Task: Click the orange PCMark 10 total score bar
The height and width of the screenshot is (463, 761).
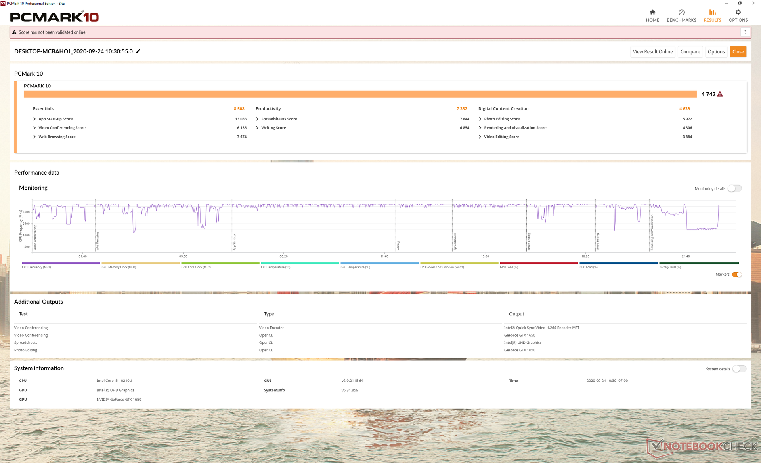Action: coord(360,94)
